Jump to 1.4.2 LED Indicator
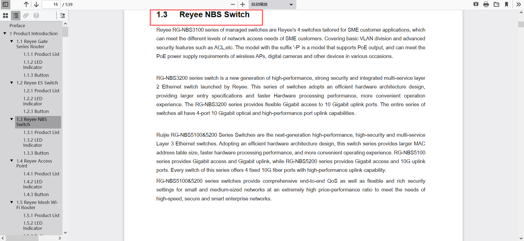 [x=33, y=184]
